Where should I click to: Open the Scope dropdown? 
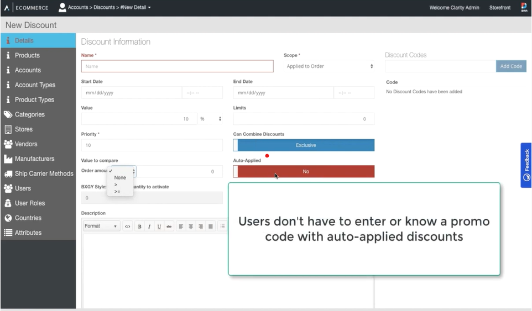(x=330, y=66)
